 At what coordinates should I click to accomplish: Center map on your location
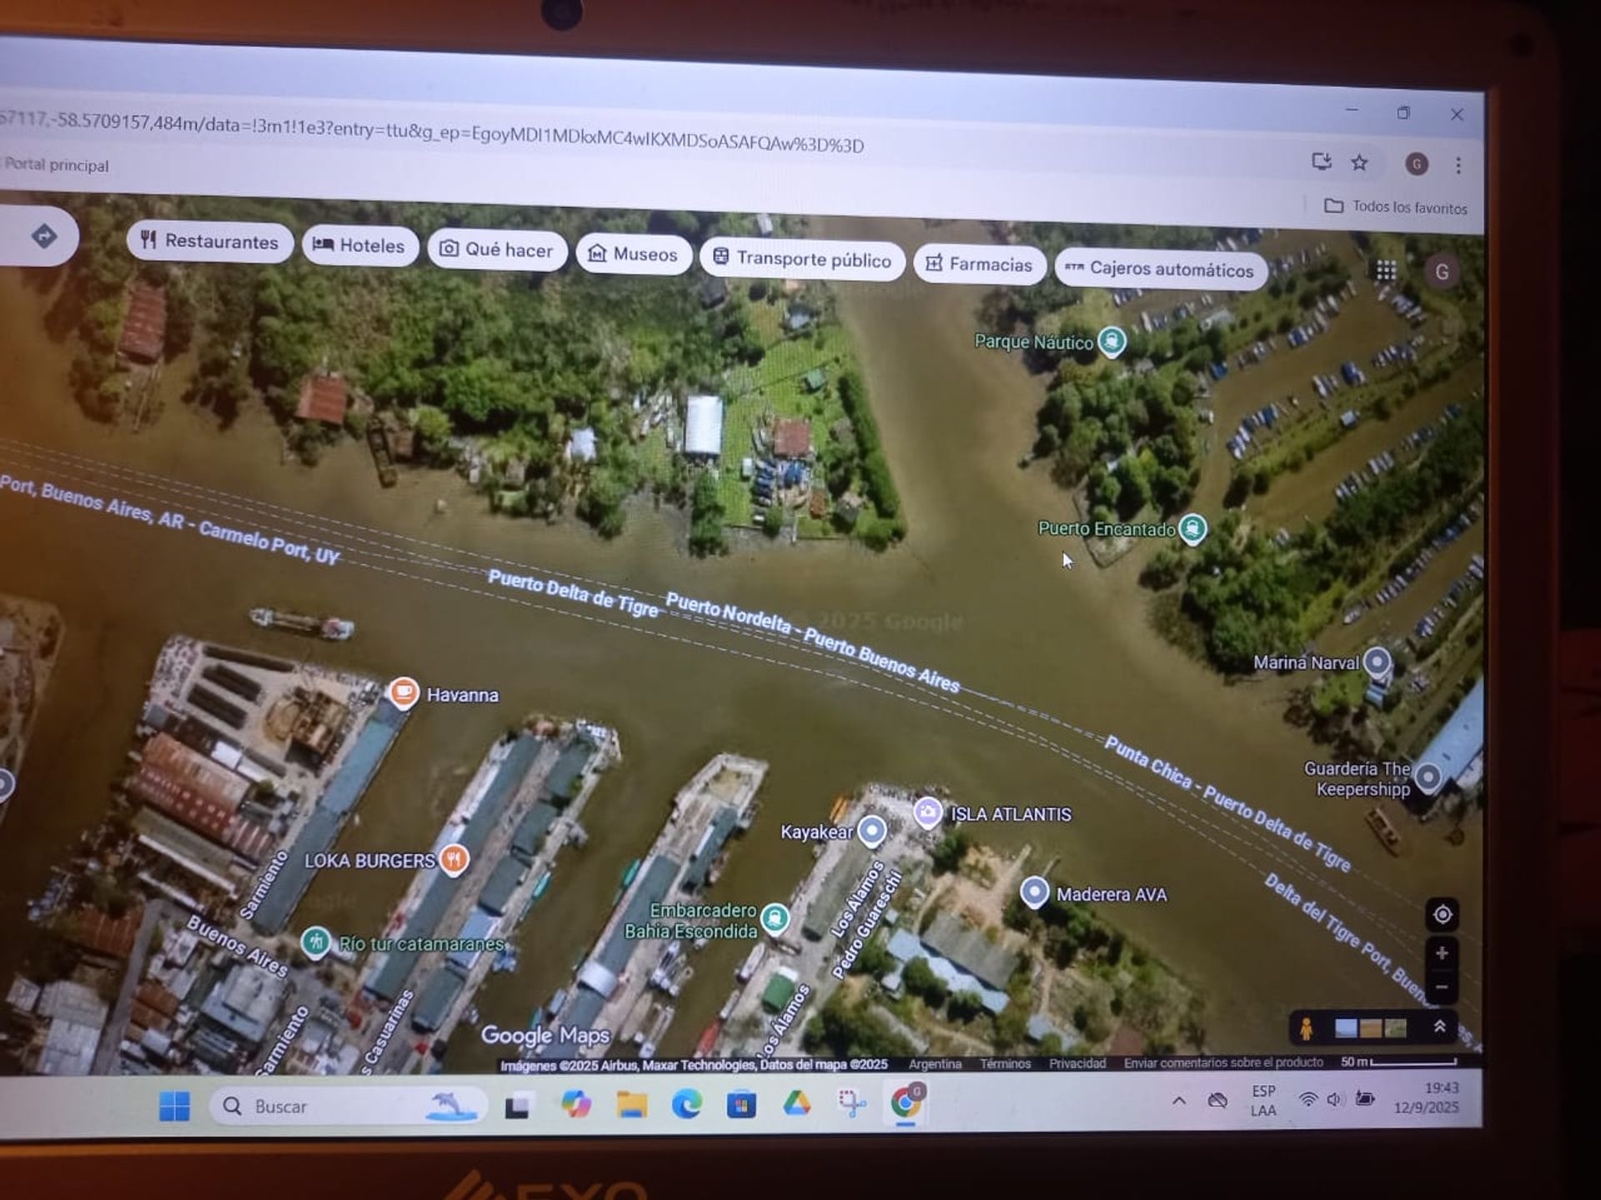(1442, 915)
